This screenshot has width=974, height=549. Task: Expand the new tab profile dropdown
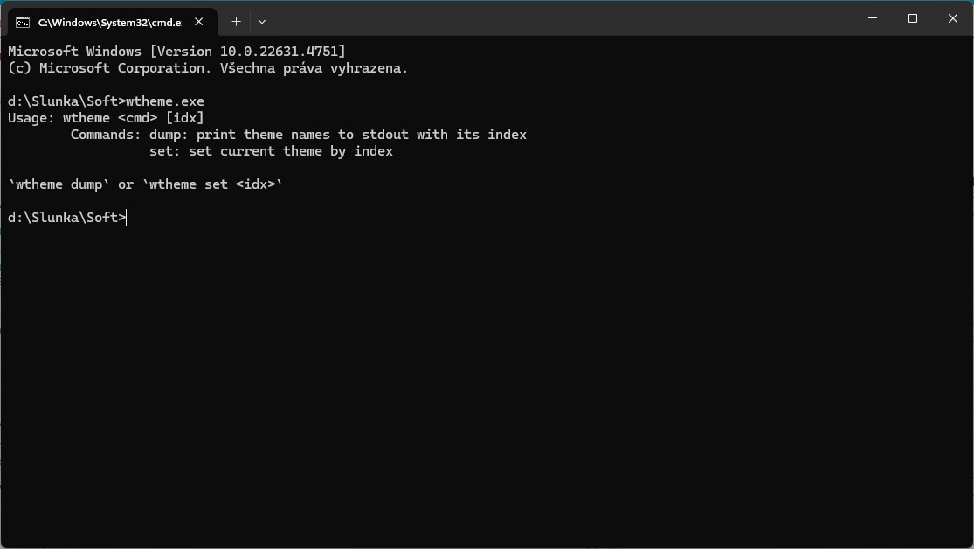pyautogui.click(x=262, y=22)
